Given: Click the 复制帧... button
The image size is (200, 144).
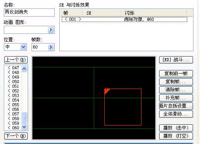Looking at the screenshot, I should (x=176, y=82).
